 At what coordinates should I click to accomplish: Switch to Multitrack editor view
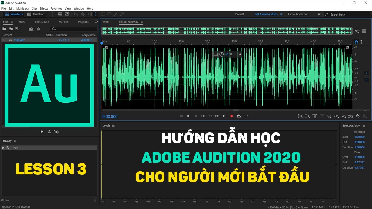point(36,14)
